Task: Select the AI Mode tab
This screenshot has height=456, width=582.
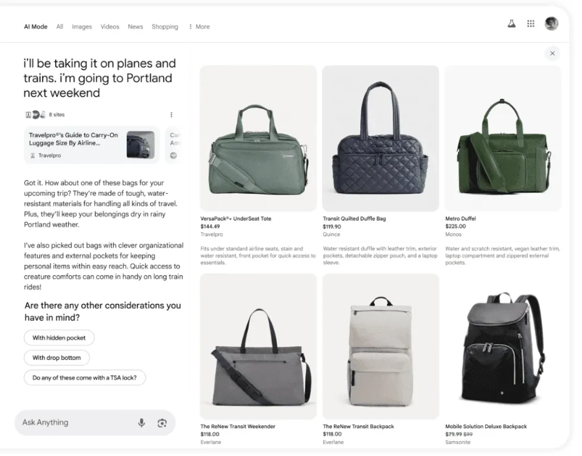Action: (36, 27)
